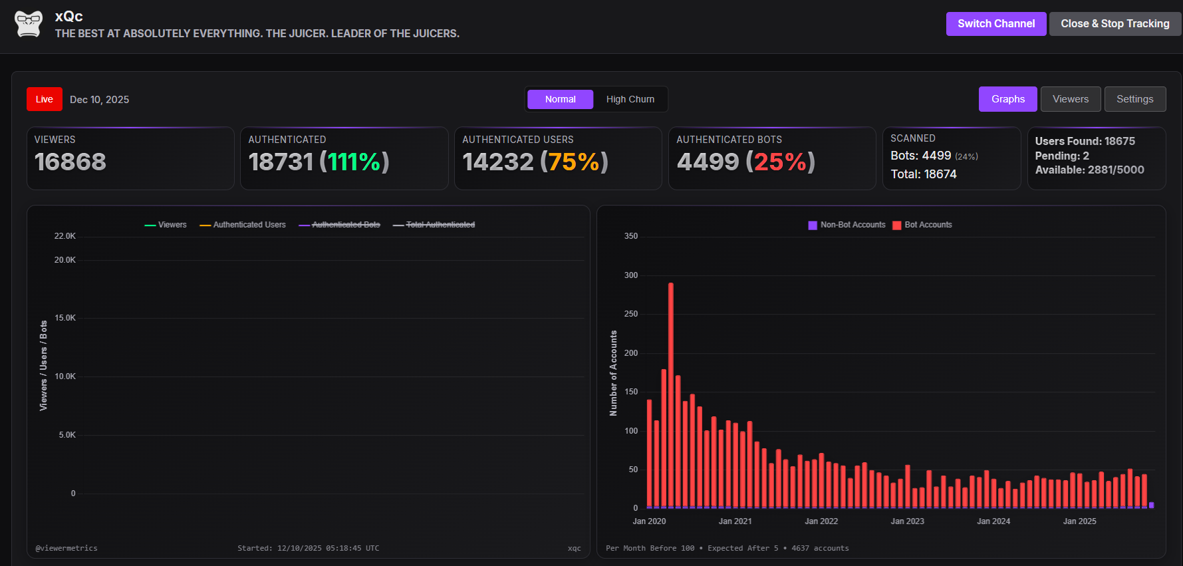Click the Per Month Before 100 footer text
The height and width of the screenshot is (566, 1183).
click(727, 548)
